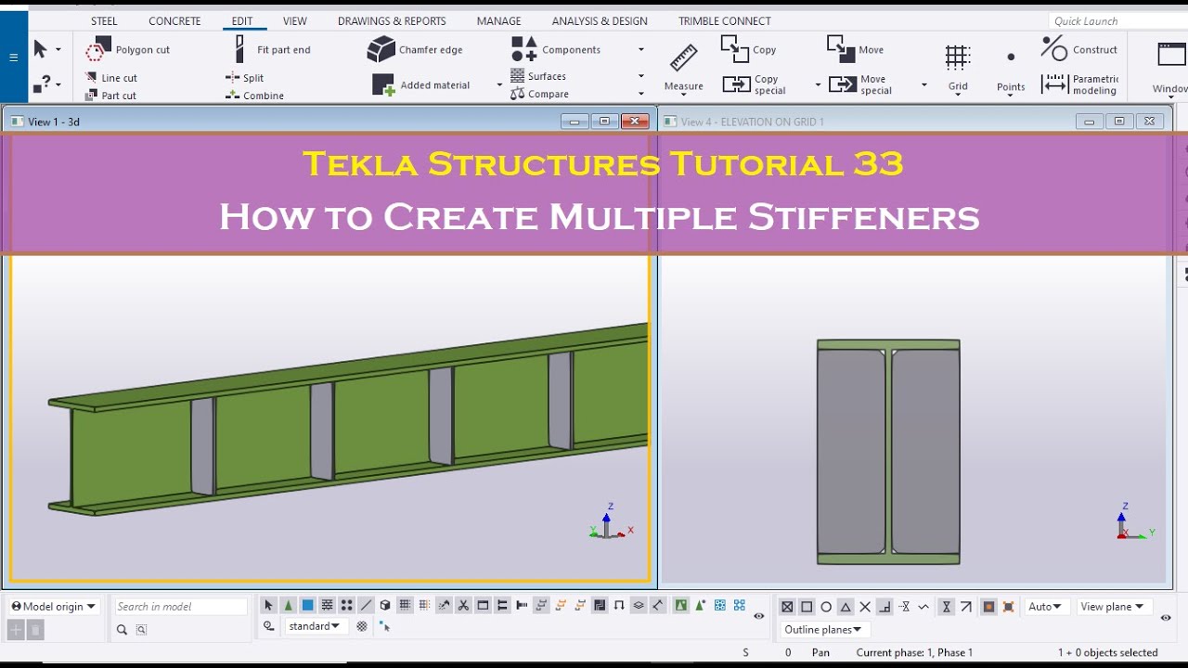Click the Move special button
1188x668 pixels.
pos(859,85)
